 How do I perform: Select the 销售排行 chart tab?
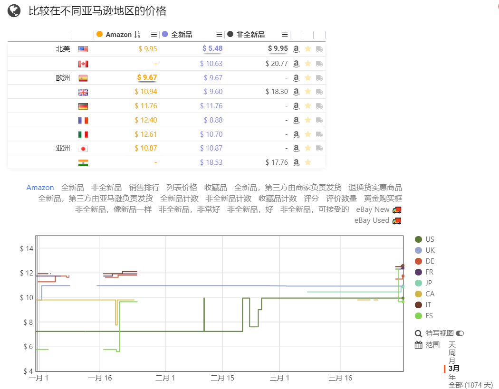click(x=144, y=187)
